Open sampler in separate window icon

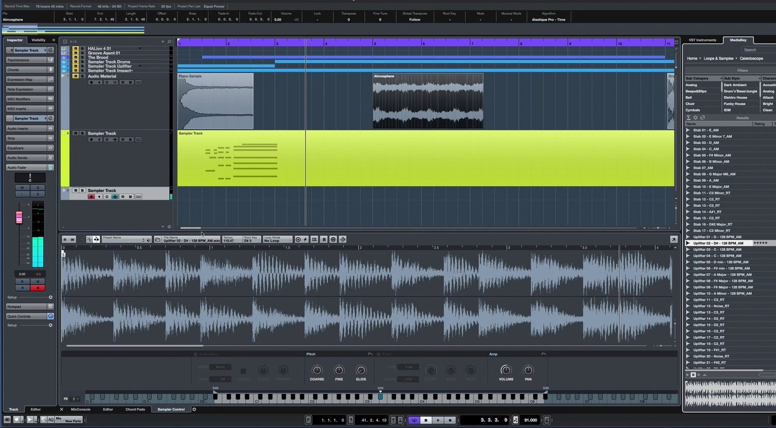coord(673,240)
